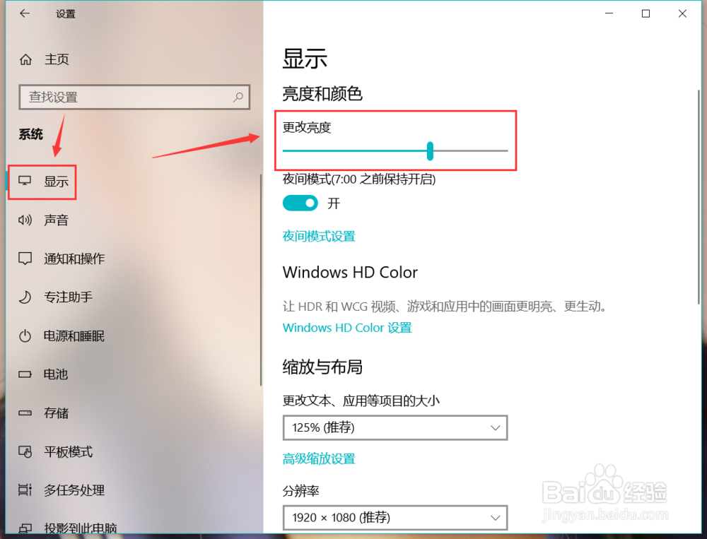Expand the 125% scaling dropdown
707x539 pixels.
pyautogui.click(x=395, y=427)
